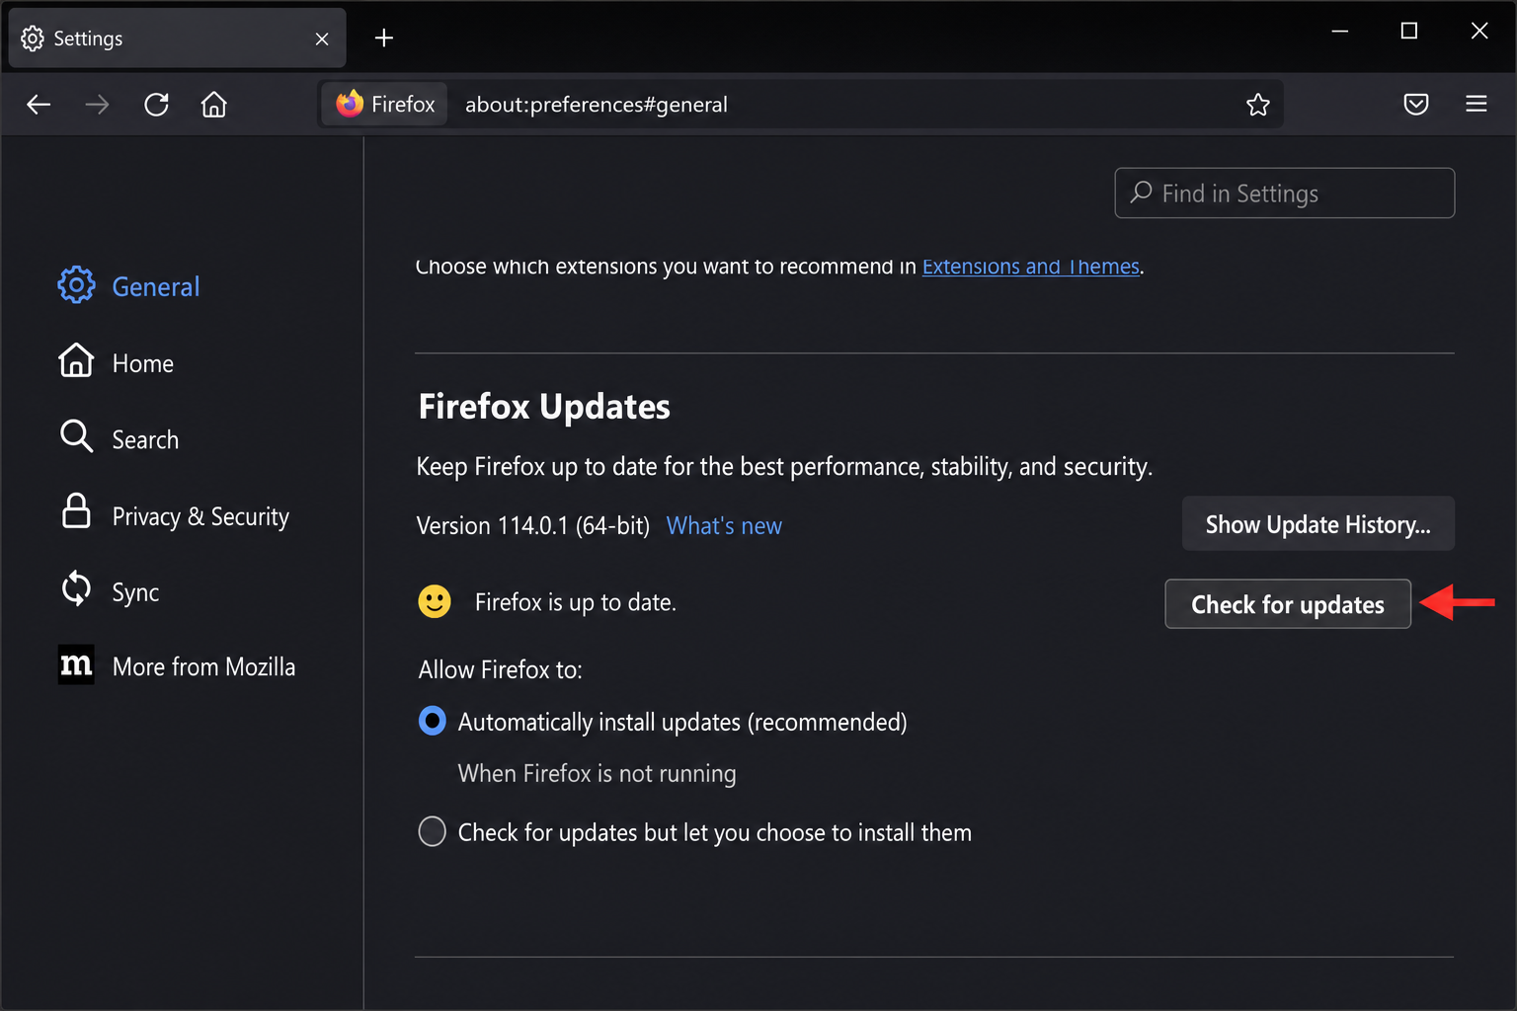Viewport: 1517px width, 1011px height.
Task: Go back with the back arrow
Action: coord(39,105)
